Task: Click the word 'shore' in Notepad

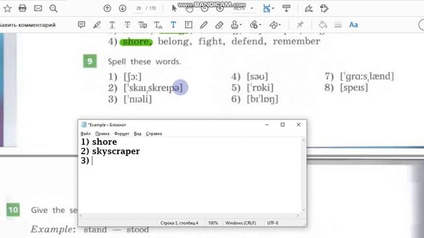Action: [105, 142]
